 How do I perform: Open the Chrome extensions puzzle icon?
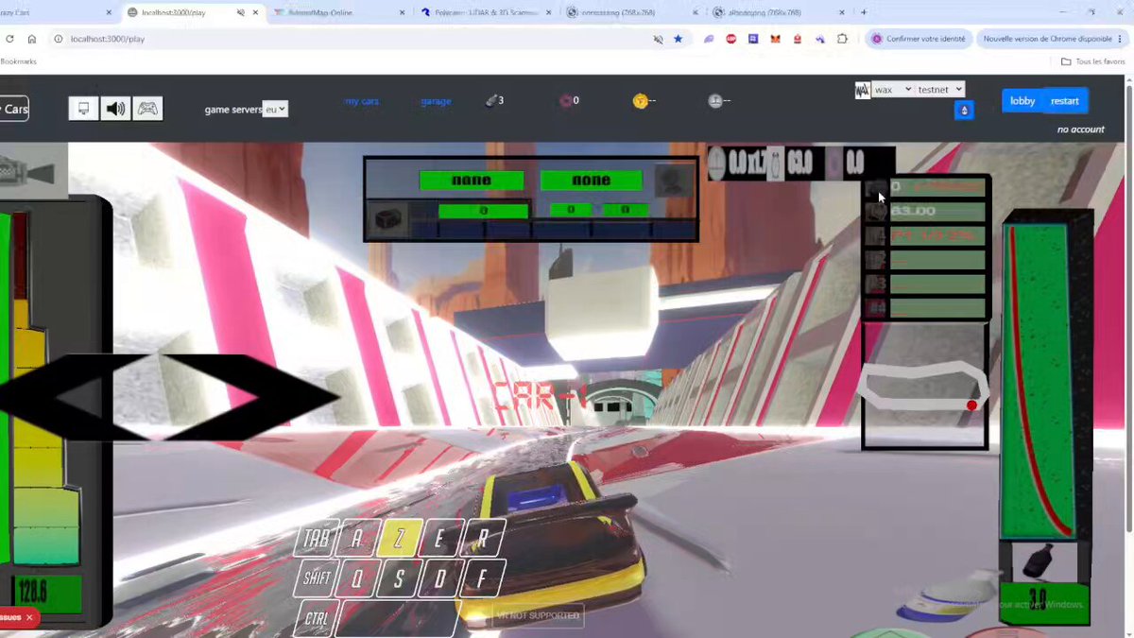pyautogui.click(x=843, y=39)
